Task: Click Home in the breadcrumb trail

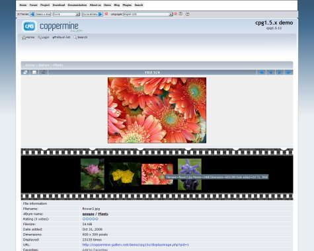Action: pyautogui.click(x=30, y=65)
